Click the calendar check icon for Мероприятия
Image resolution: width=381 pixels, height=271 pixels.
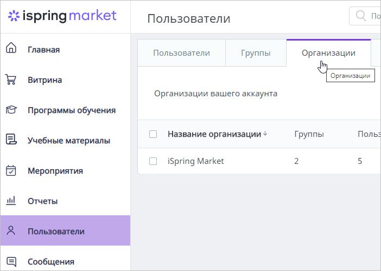pyautogui.click(x=11, y=170)
